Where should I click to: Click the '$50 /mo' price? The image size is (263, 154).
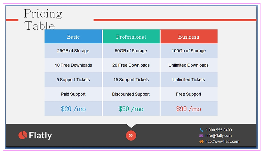coord(131,109)
